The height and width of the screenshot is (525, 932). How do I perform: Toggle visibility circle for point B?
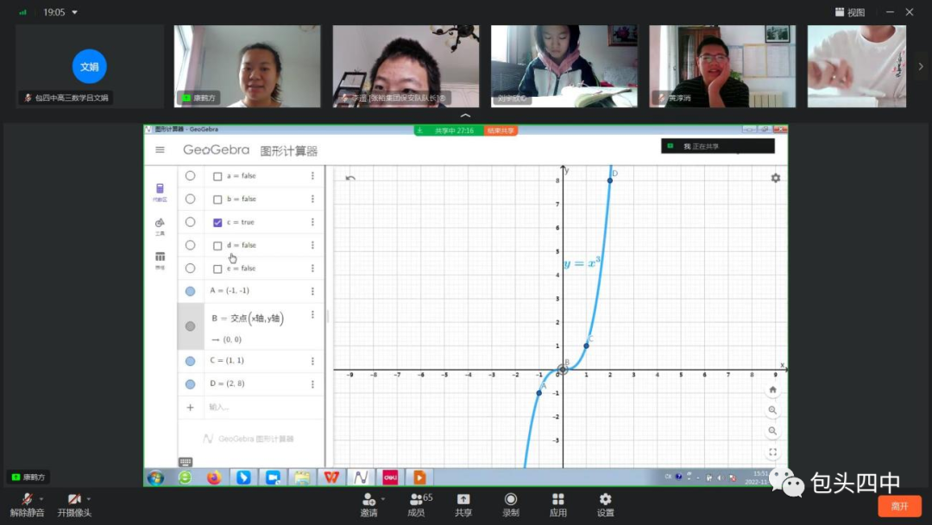(190, 326)
